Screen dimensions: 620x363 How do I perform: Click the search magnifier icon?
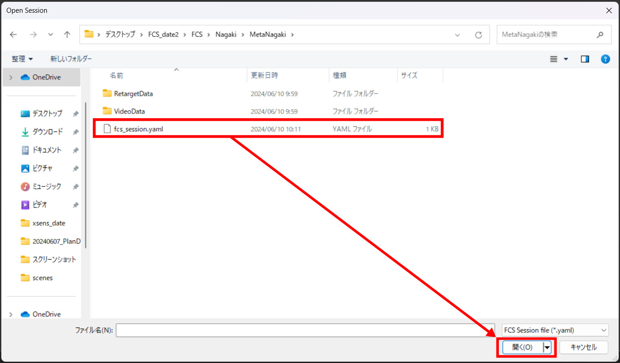600,35
